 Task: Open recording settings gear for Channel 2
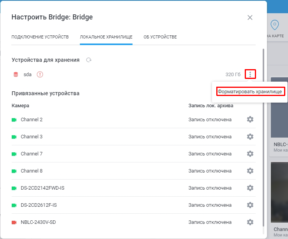tap(250, 119)
